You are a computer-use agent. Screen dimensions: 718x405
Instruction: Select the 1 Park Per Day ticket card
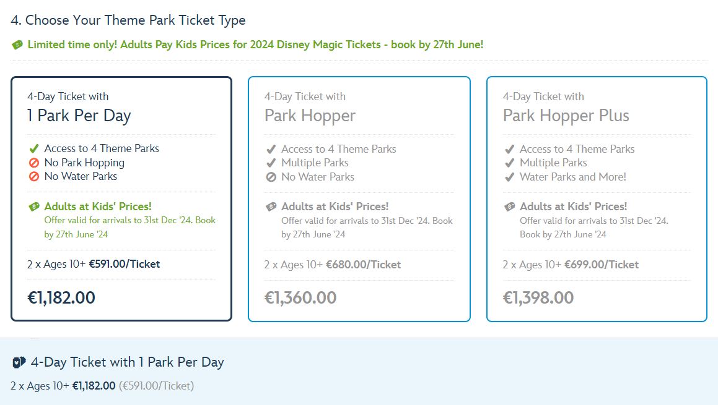tap(121, 199)
